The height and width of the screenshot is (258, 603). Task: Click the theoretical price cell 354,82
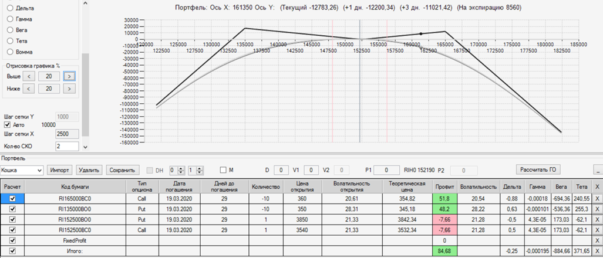[407, 199]
